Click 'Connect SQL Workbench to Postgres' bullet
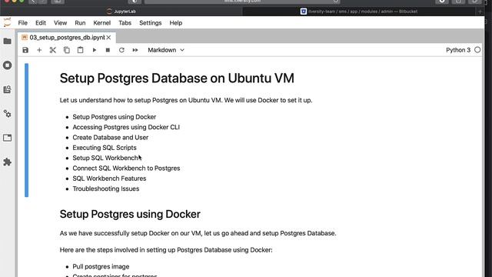 click(126, 169)
